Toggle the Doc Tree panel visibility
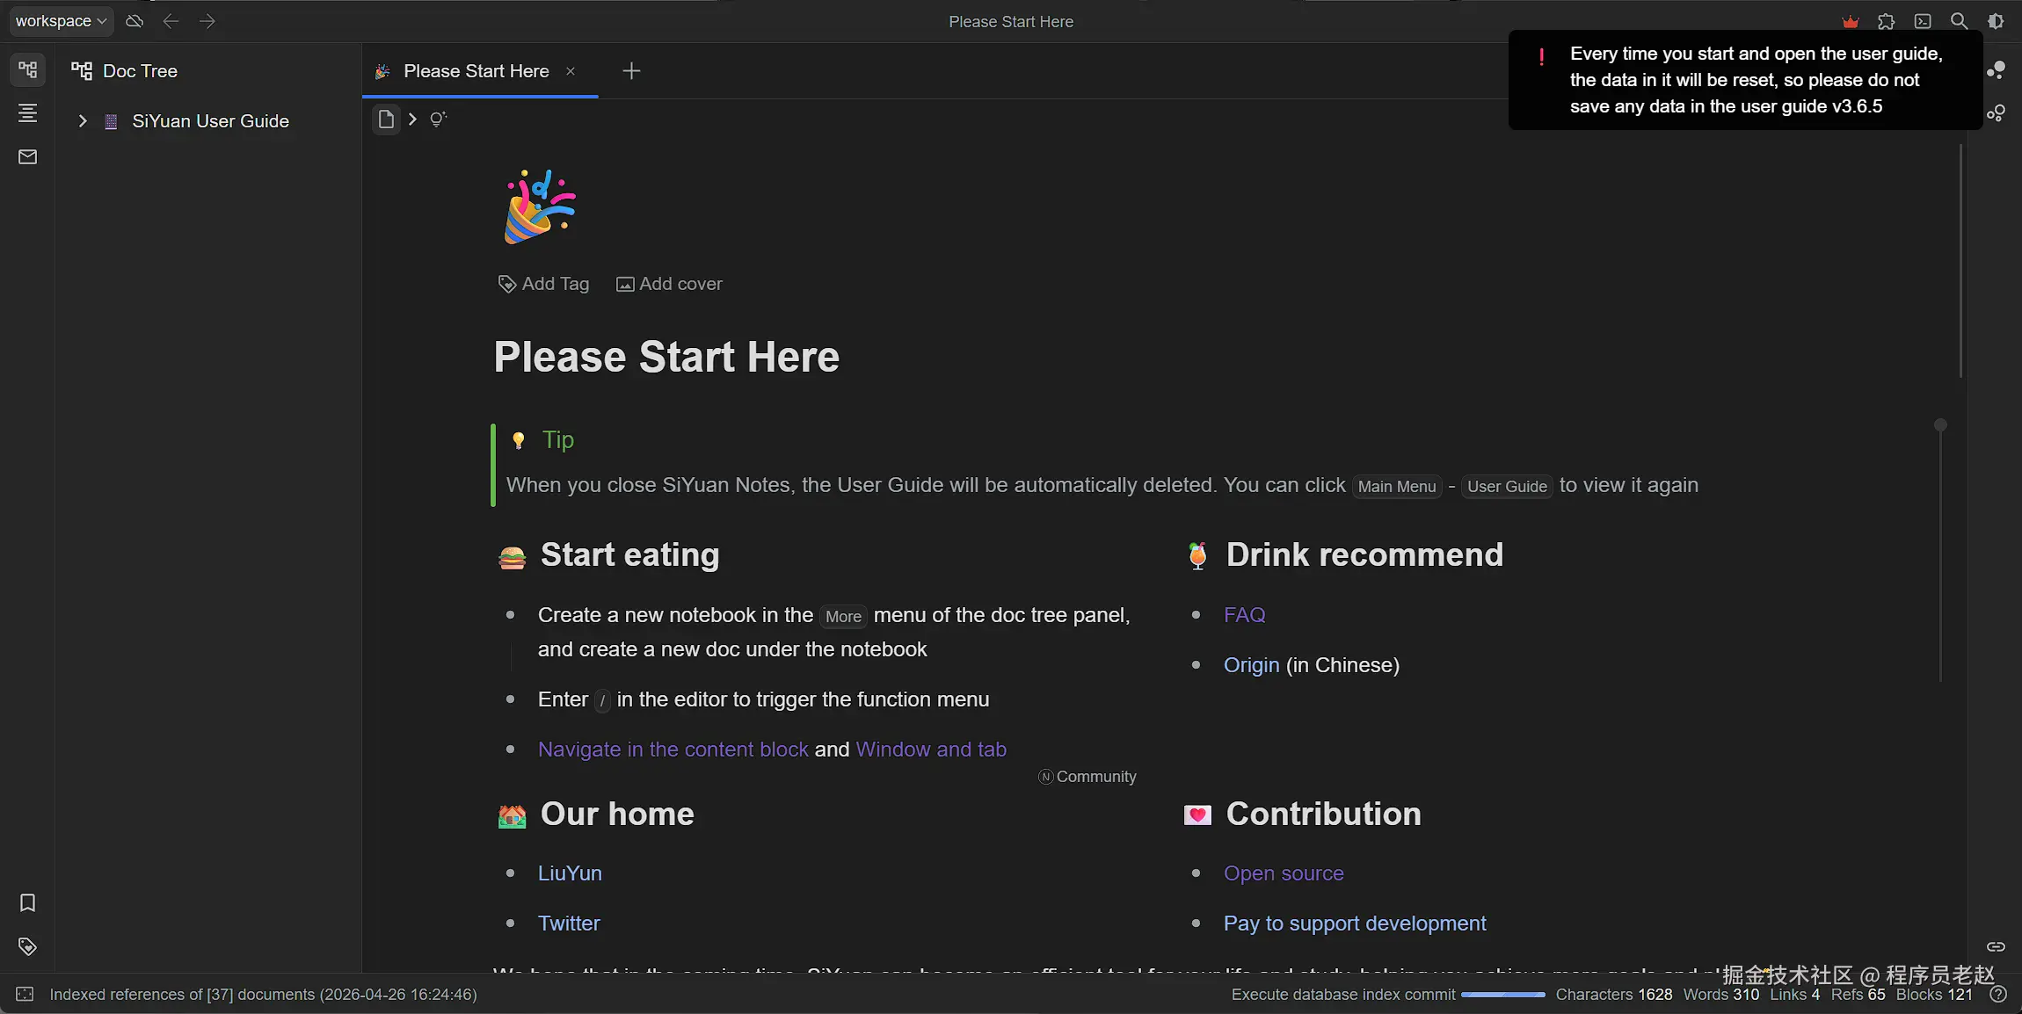Viewport: 2022px width, 1014px height. (27, 69)
